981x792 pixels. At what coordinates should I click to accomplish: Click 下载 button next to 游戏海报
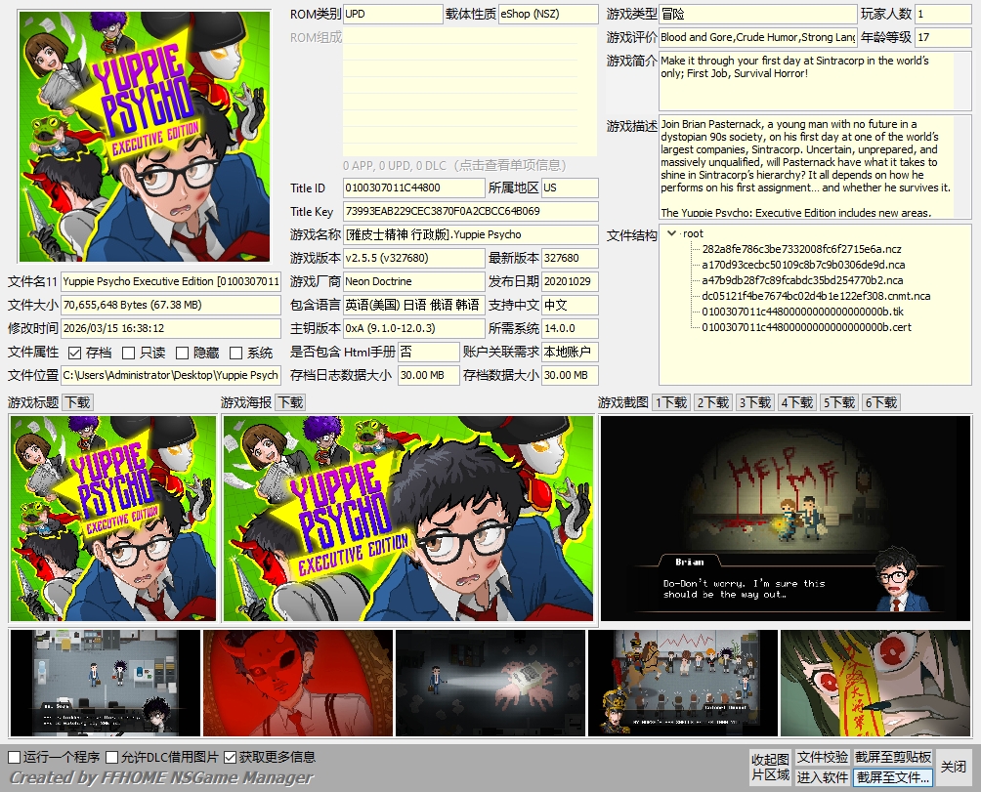tap(291, 402)
